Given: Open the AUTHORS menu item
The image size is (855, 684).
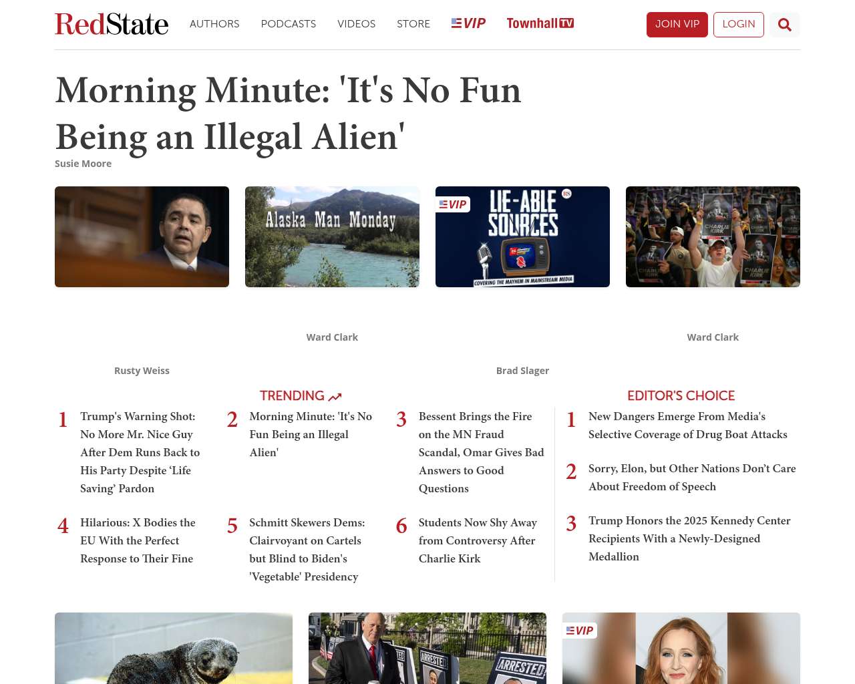Looking at the screenshot, I should pyautogui.click(x=214, y=24).
